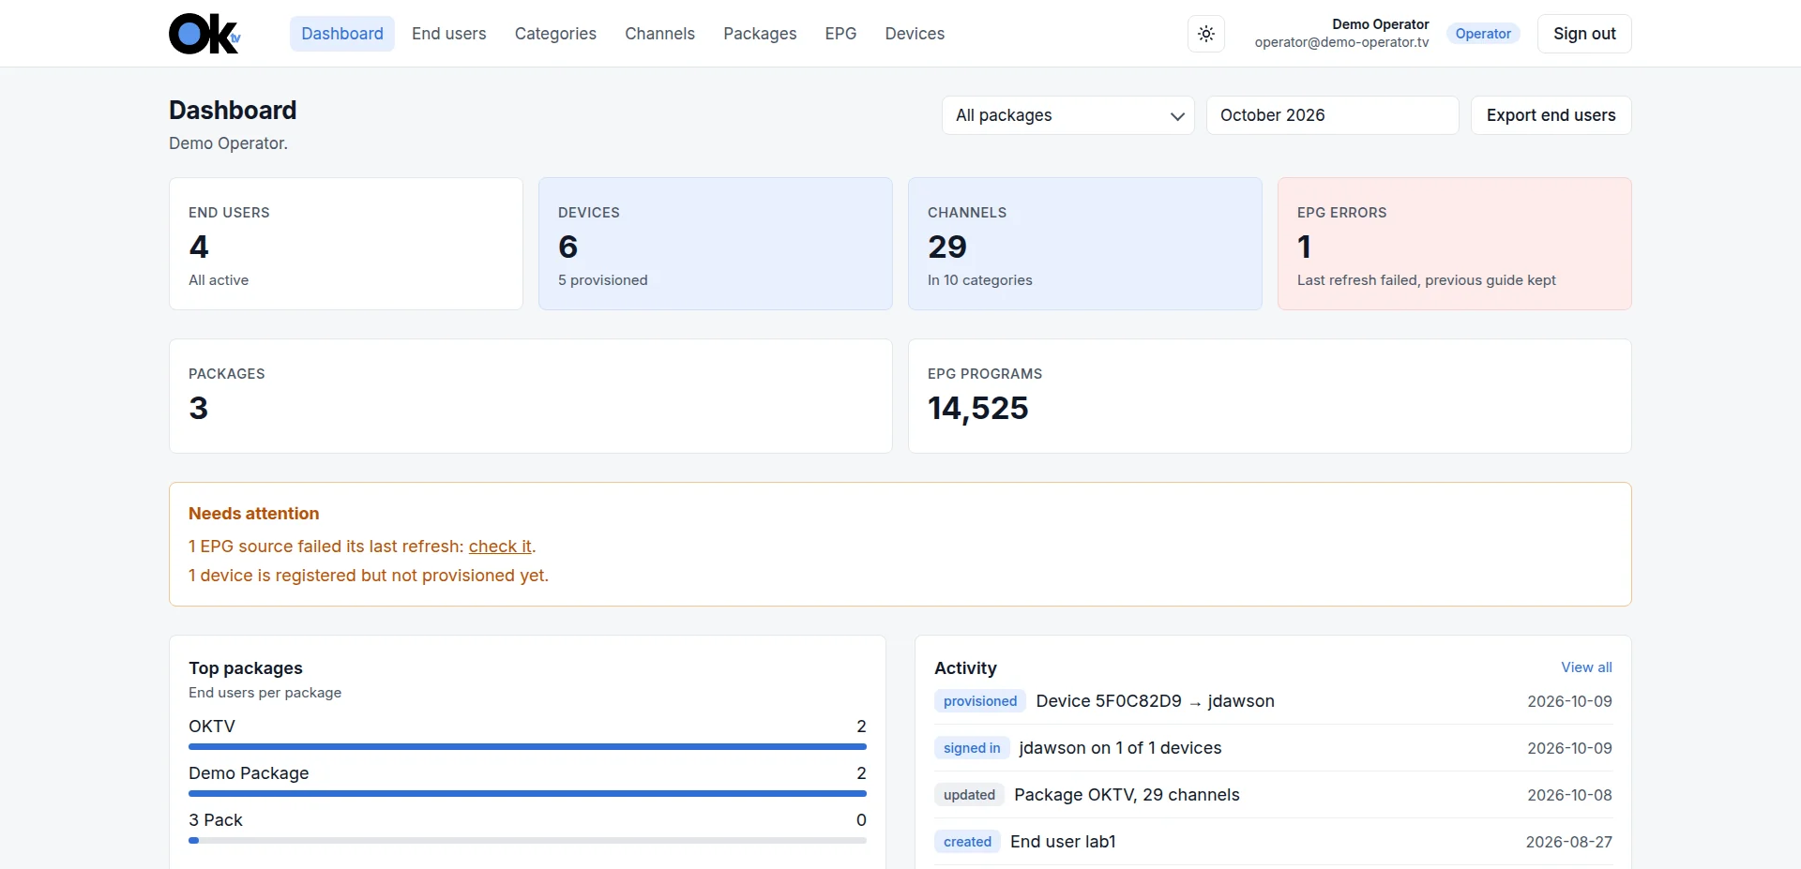This screenshot has height=869, width=1801.
Task: Open the Devices tab
Action: (915, 34)
